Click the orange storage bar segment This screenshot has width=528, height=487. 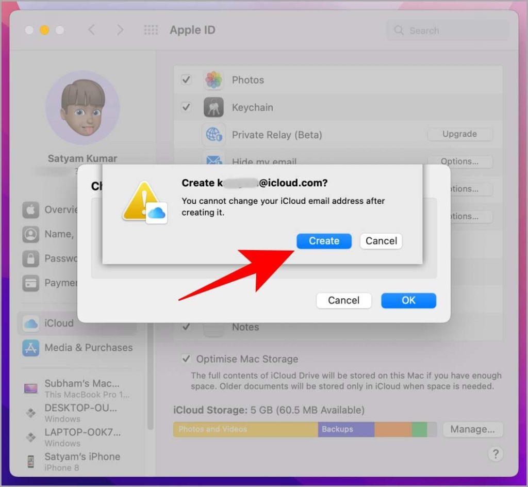tap(393, 429)
